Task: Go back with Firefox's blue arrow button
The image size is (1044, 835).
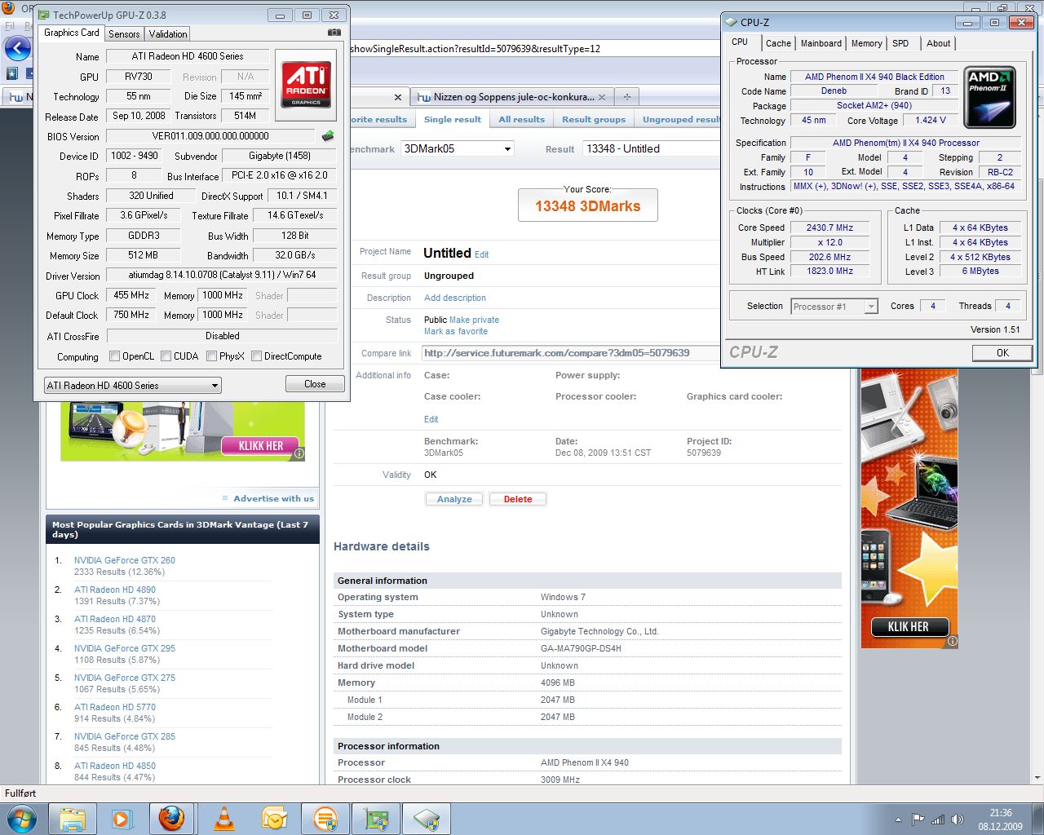Action: [17, 48]
